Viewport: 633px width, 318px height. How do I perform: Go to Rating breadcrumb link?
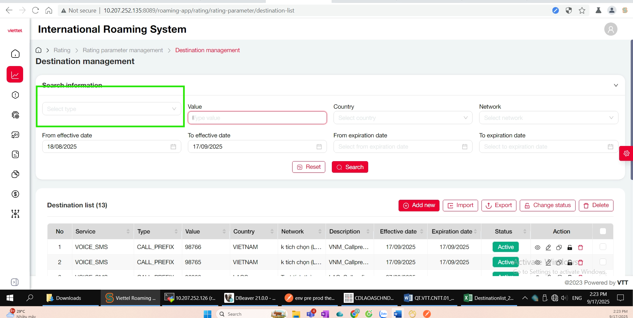click(62, 50)
